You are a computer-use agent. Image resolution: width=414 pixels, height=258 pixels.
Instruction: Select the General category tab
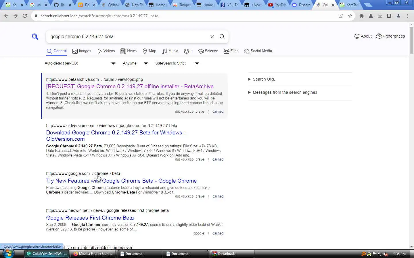[x=57, y=51]
